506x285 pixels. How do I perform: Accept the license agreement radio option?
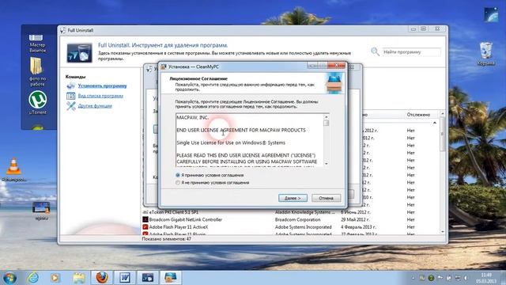point(178,175)
